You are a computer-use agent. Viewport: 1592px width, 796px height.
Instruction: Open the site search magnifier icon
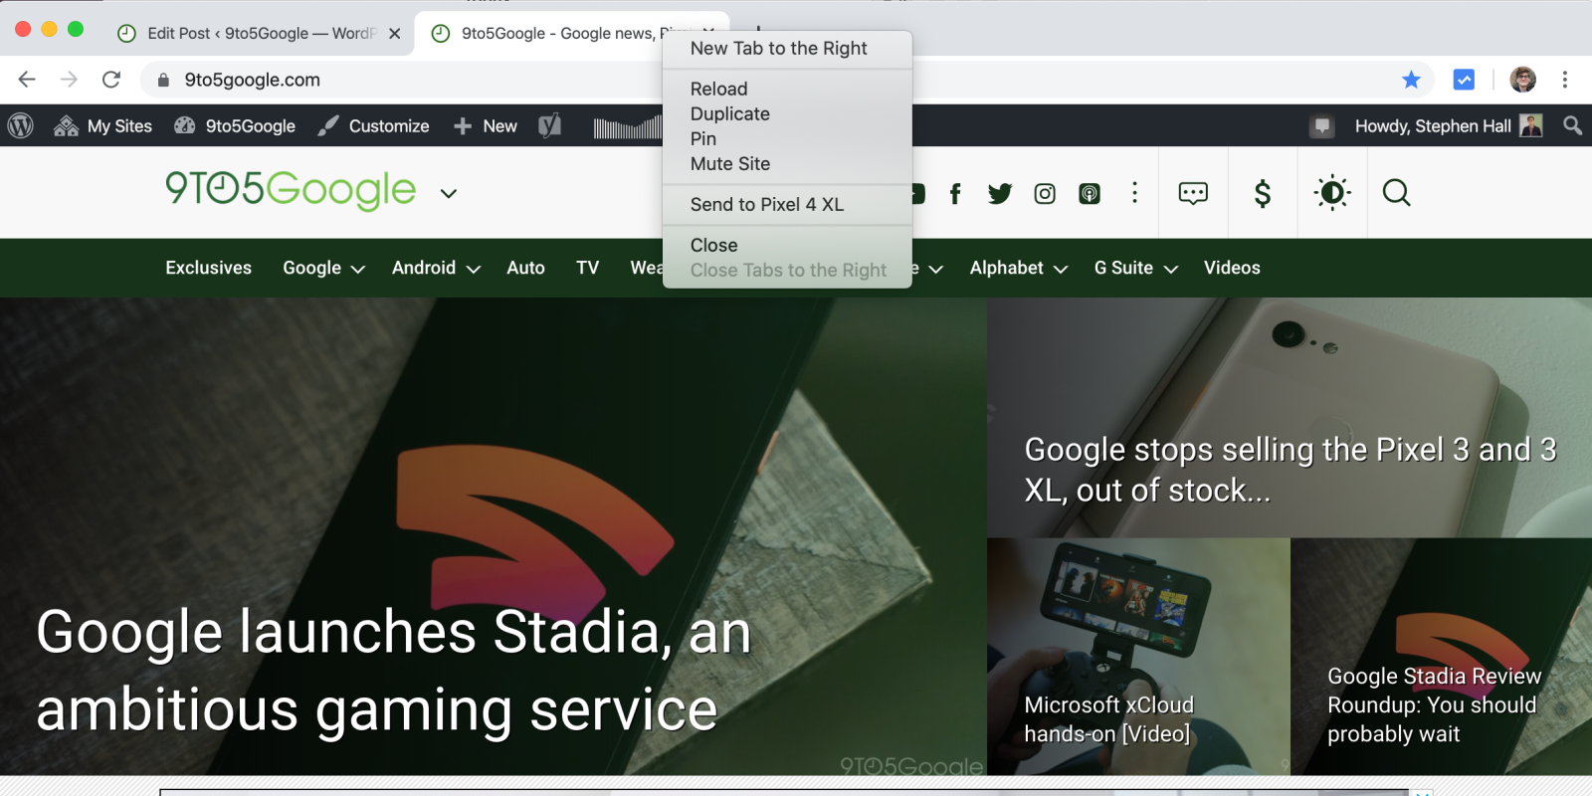coord(1396,193)
